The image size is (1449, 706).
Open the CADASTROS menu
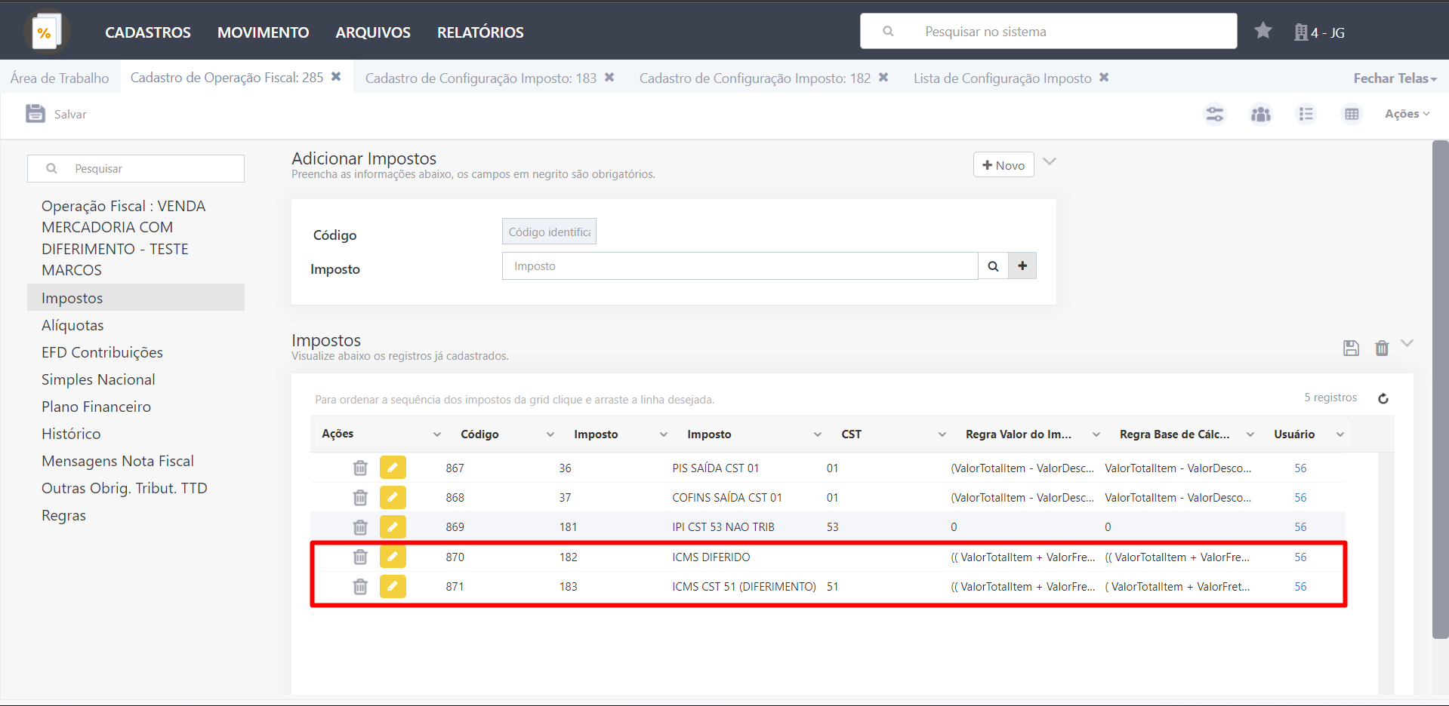pos(148,32)
